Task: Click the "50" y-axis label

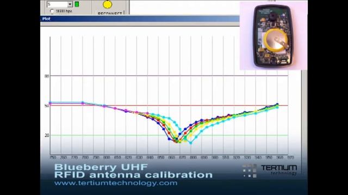Action: (47, 106)
